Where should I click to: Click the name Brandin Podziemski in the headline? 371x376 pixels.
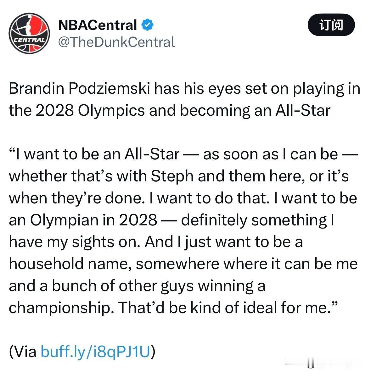pyautogui.click(x=79, y=88)
